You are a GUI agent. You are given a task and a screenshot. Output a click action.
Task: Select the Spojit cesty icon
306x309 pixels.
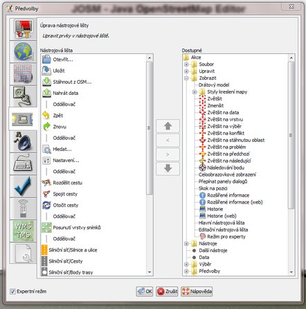(x=46, y=194)
